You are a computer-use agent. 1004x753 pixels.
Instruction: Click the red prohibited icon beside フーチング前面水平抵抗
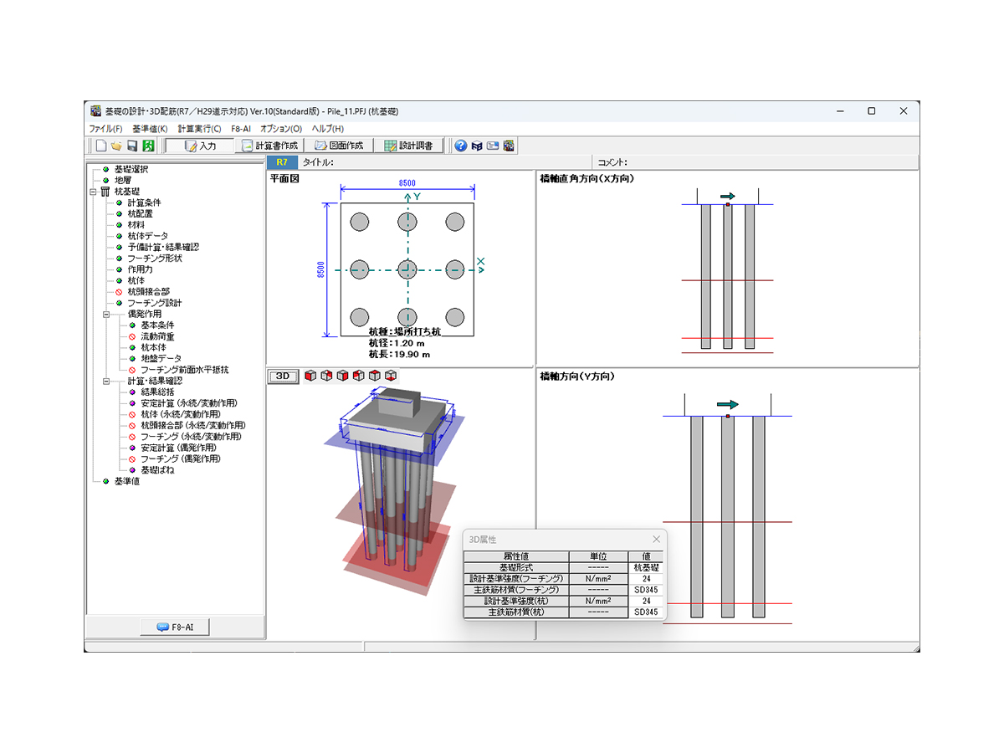coord(132,370)
